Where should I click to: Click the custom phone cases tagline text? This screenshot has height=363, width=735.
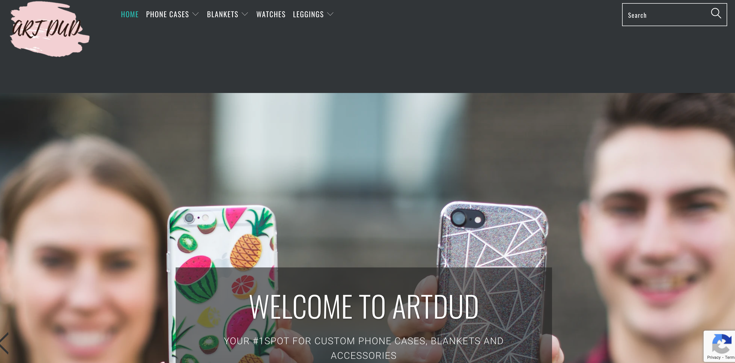(364, 348)
